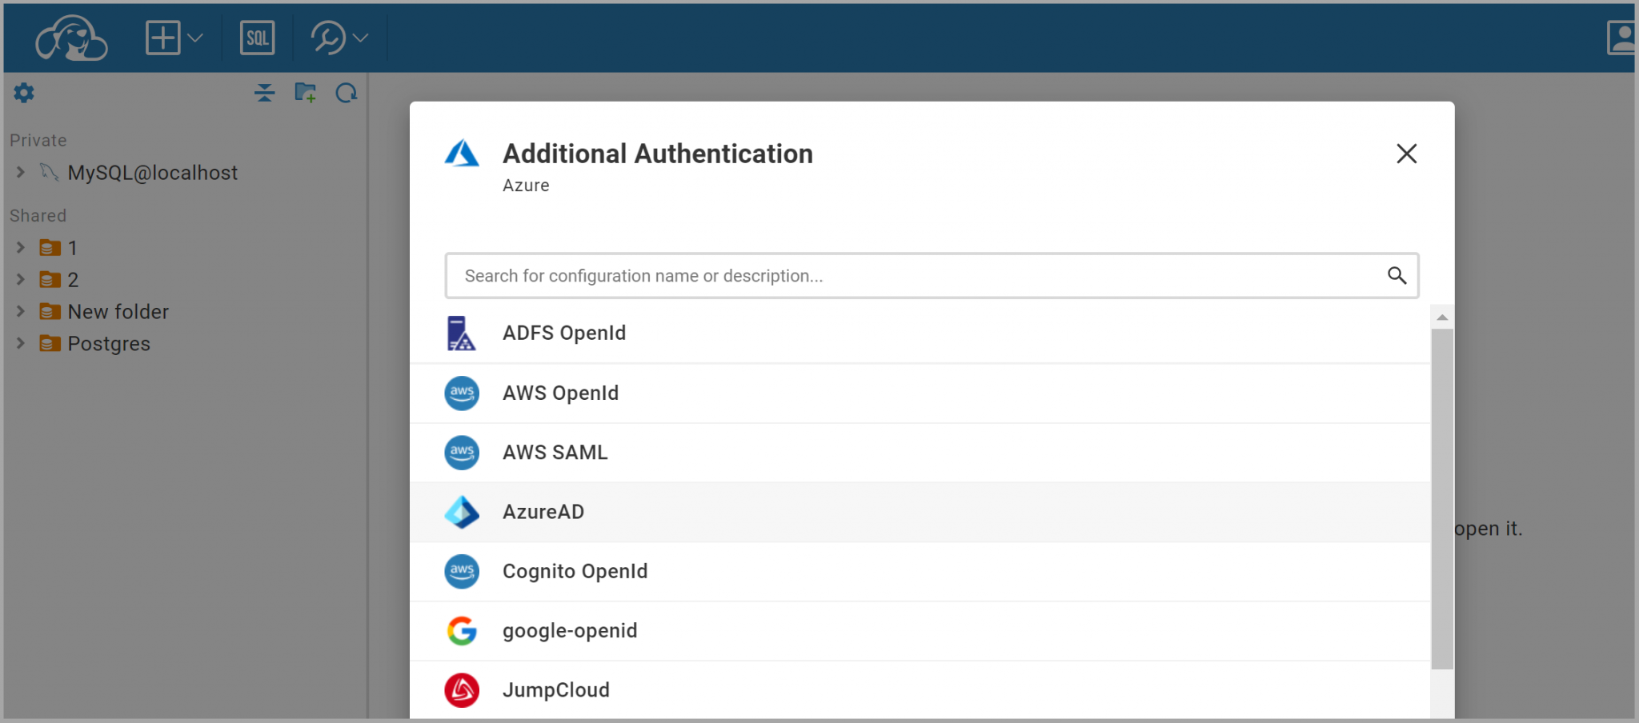Choose the google-openid configuration
This screenshot has height=723, width=1639.
pyautogui.click(x=569, y=630)
